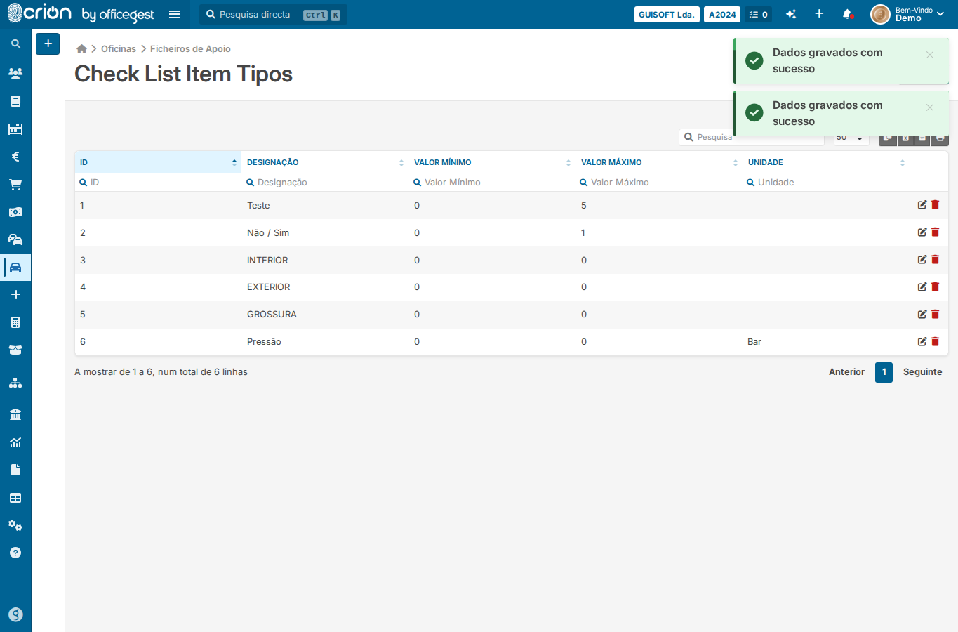Click the round logo icon at sidebar bottom
The width and height of the screenshot is (958, 632).
(x=15, y=614)
